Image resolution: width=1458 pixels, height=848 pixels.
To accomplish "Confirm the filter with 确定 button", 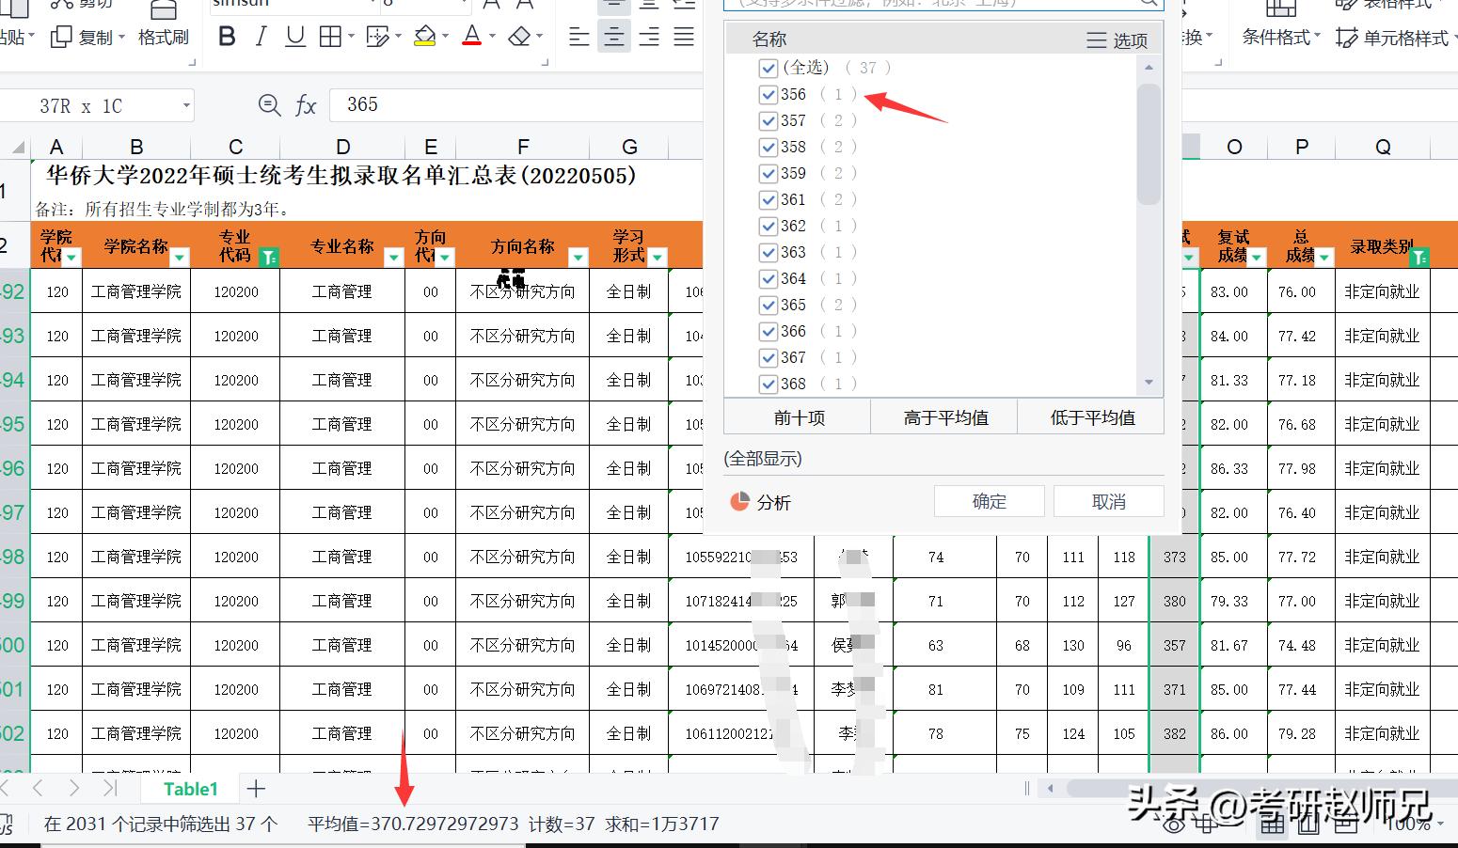I will [989, 501].
